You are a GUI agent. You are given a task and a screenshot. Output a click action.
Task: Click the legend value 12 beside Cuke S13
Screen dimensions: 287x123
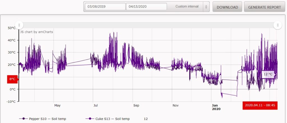[x=146, y=119]
